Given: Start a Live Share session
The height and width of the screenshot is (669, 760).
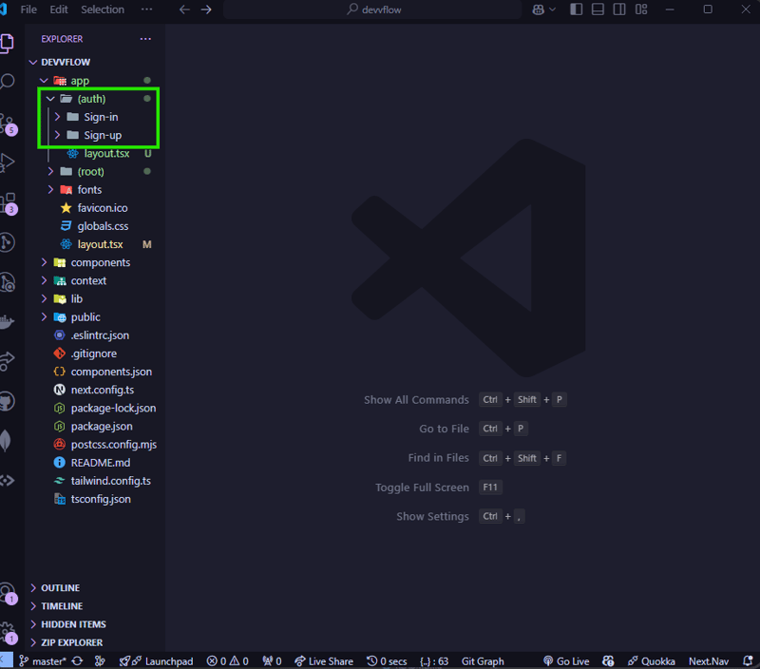Looking at the screenshot, I should tap(324, 660).
